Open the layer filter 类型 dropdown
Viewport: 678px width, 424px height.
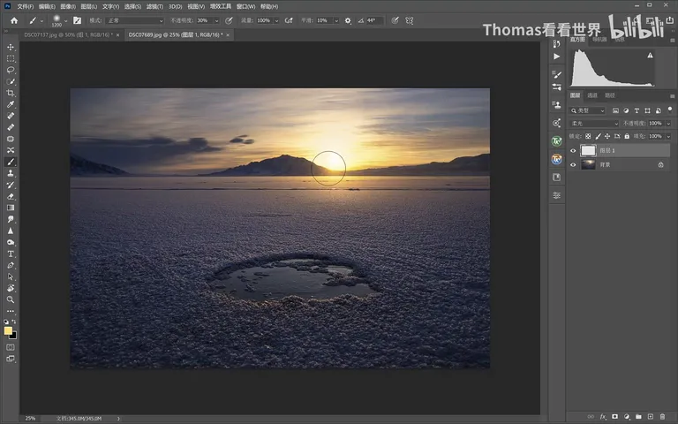[587, 110]
